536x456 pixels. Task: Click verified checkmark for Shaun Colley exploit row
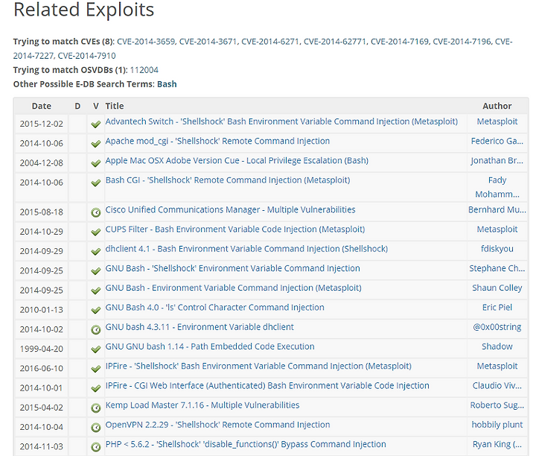click(96, 291)
